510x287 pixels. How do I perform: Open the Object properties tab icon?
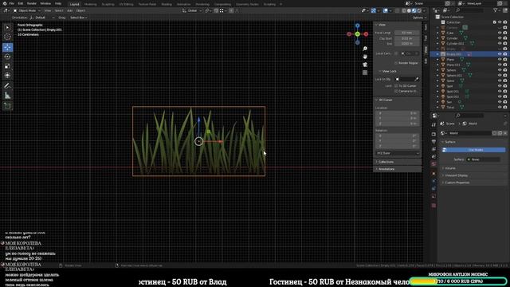pyautogui.click(x=433, y=174)
